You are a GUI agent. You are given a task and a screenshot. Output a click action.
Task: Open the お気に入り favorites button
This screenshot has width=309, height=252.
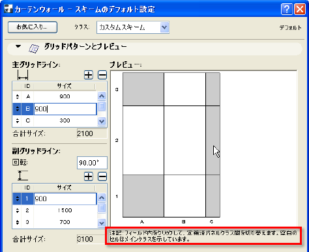[x=33, y=27]
